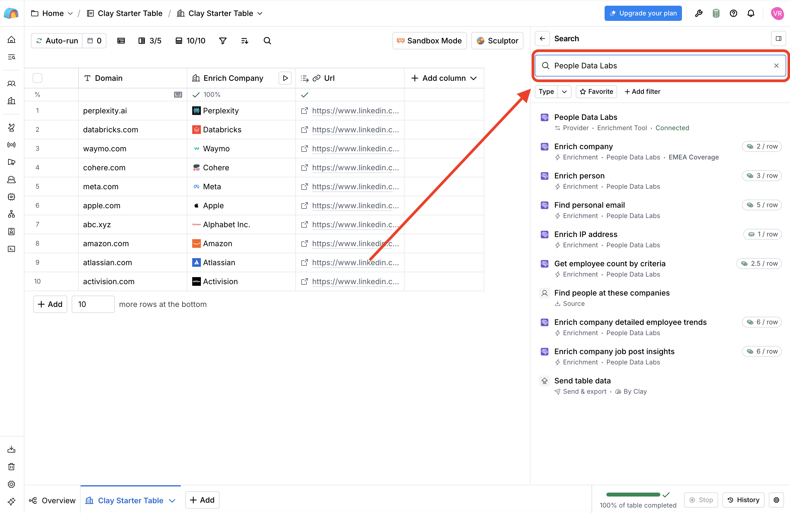Run the Enrich Company column play button
The image size is (790, 513).
285,78
